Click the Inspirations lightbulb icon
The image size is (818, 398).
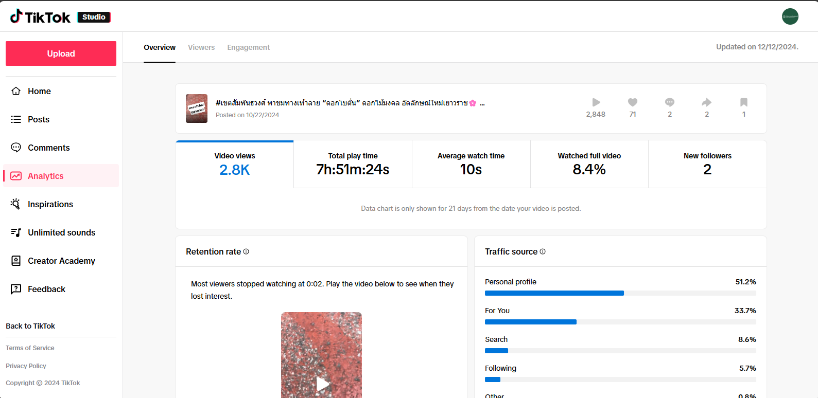coord(16,204)
